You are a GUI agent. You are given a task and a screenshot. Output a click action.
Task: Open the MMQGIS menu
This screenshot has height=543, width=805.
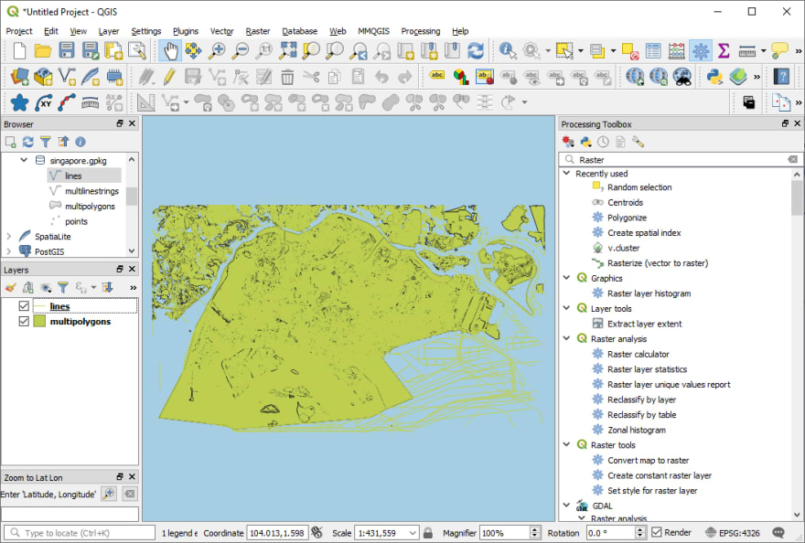[374, 31]
